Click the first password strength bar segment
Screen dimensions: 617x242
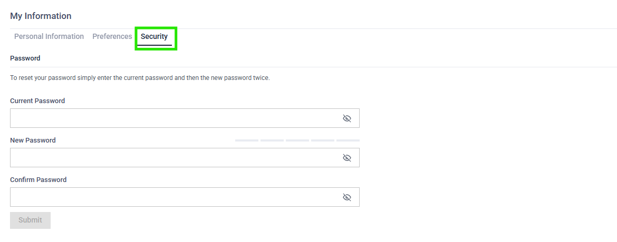pos(247,140)
